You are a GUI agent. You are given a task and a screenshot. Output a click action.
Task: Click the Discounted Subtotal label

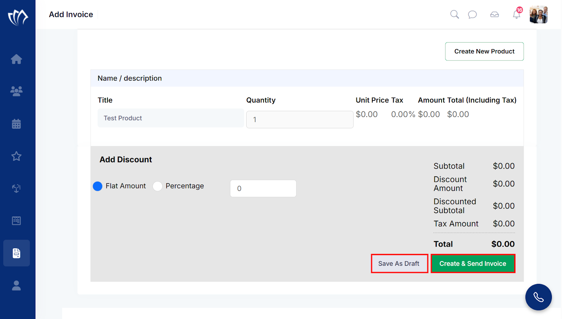(x=455, y=206)
